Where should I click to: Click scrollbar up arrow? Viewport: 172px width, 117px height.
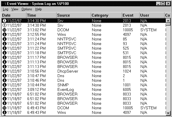(168, 21)
